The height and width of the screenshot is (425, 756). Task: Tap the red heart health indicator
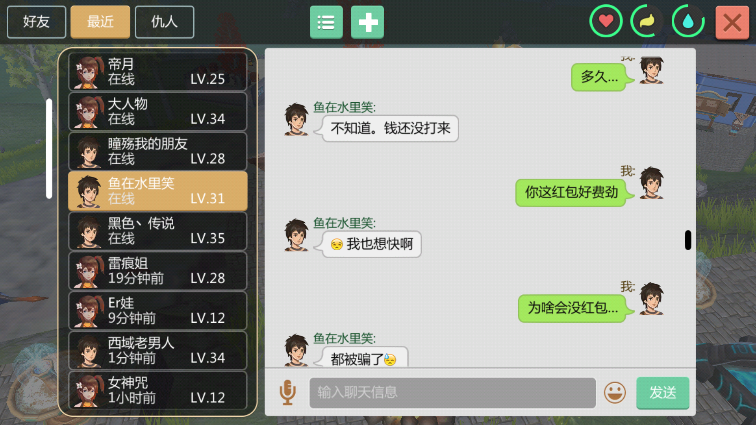pos(606,21)
